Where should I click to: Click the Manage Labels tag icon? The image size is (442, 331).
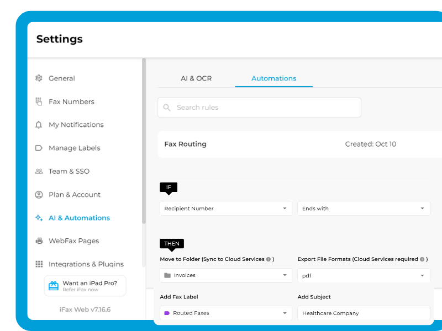pos(39,148)
